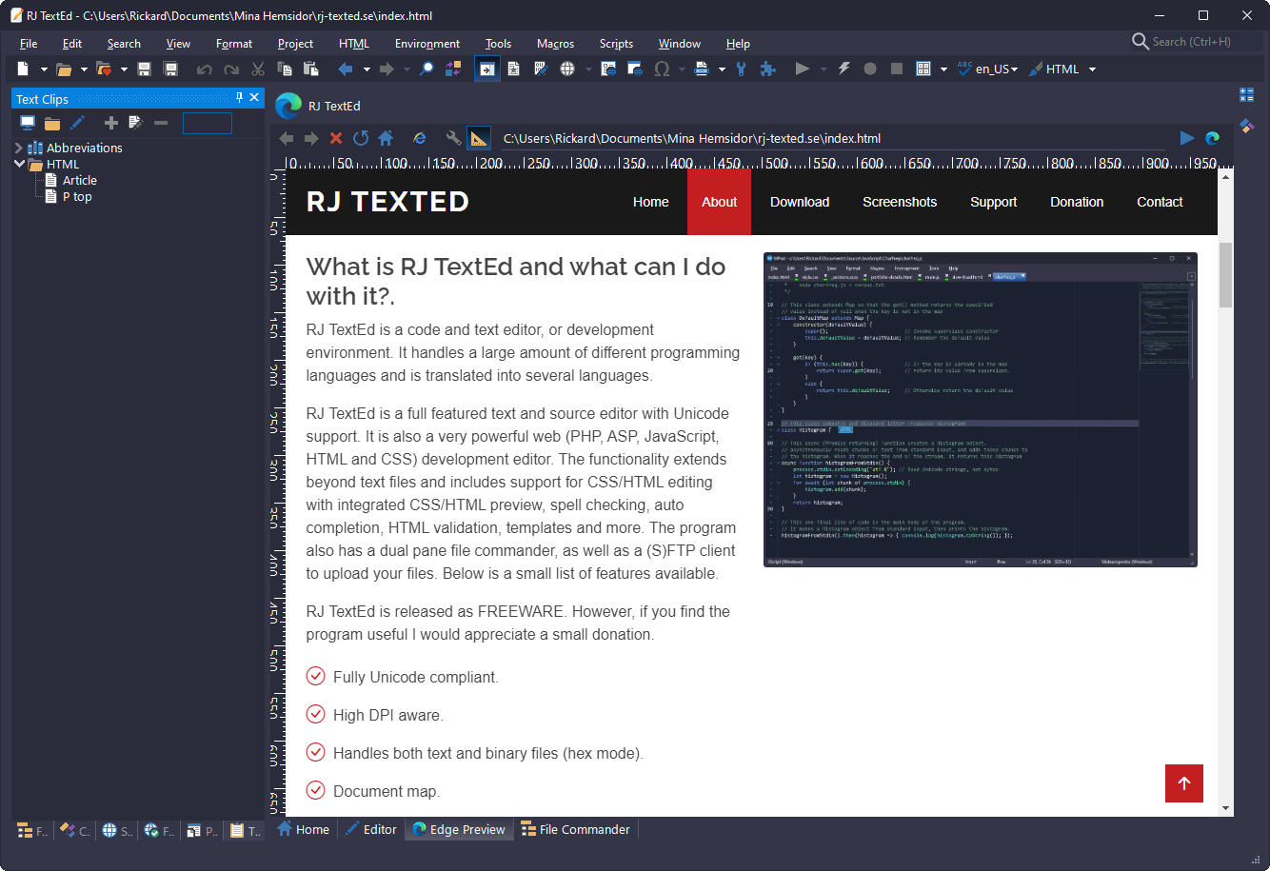This screenshot has height=871, width=1270.
Task: Open the special characters Omega icon
Action: click(662, 69)
